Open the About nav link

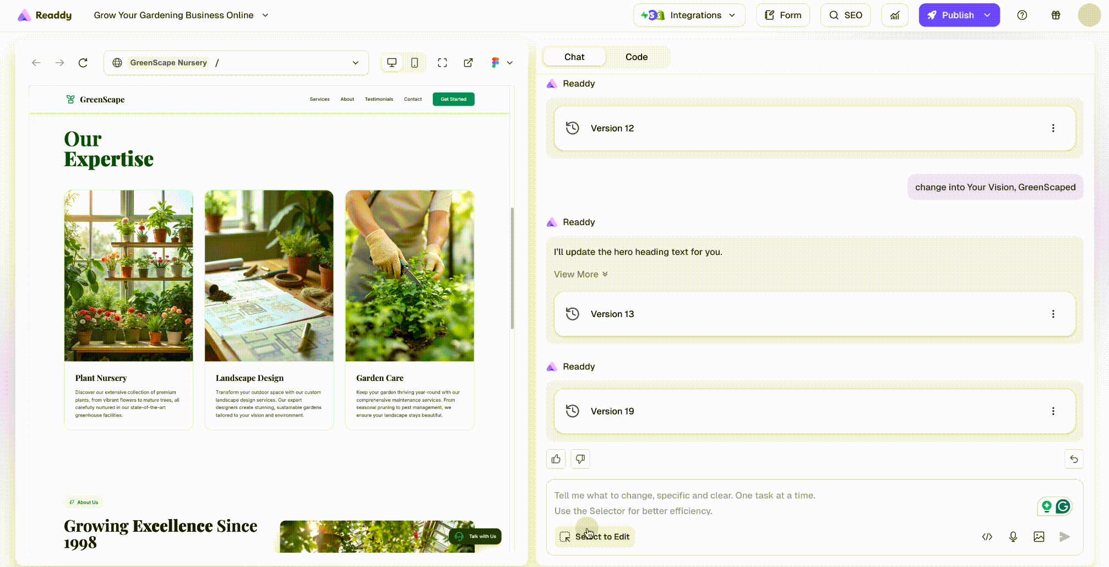[347, 100]
